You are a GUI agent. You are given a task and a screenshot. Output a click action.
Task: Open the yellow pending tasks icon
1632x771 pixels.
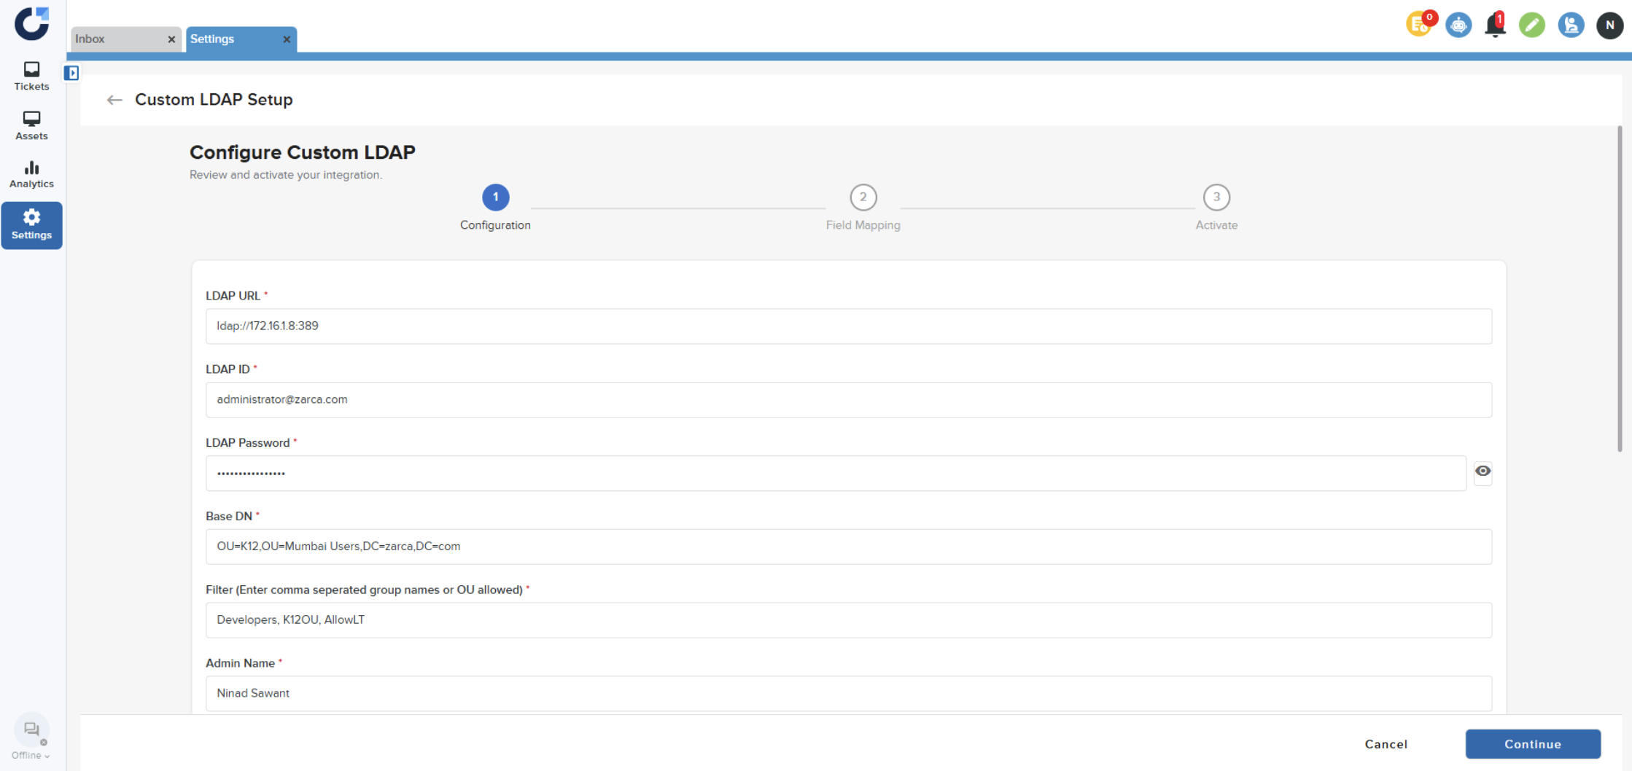pos(1419,25)
